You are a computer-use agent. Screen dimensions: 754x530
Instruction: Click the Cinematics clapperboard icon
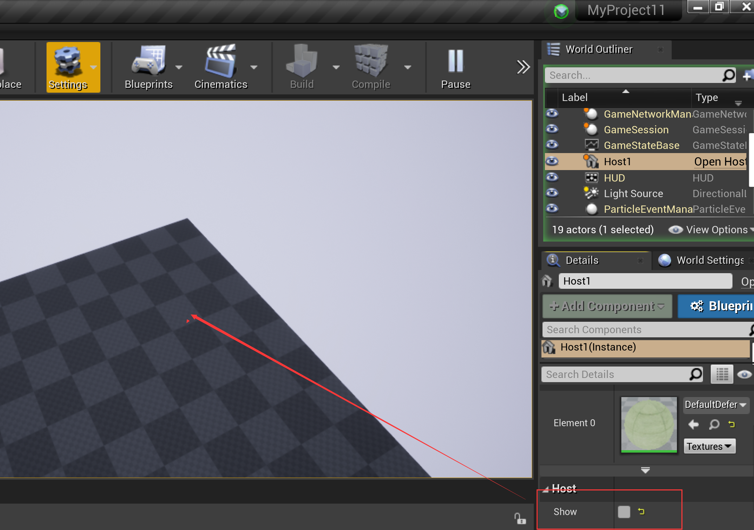coord(221,61)
